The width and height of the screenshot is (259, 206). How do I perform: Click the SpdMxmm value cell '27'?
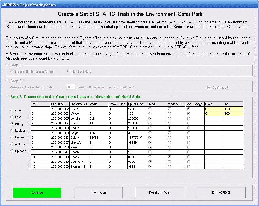pos(98,162)
